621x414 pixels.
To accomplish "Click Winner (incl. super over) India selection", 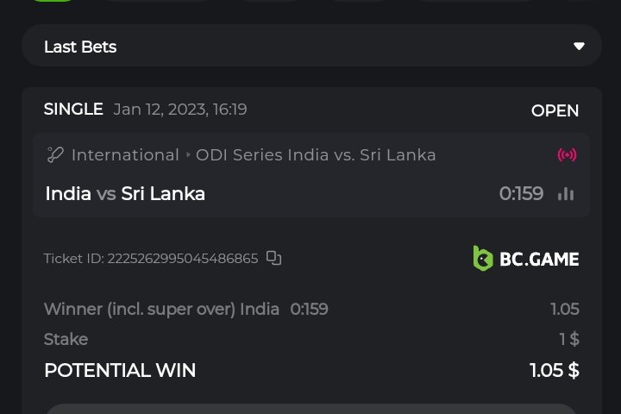I will click(x=161, y=309).
